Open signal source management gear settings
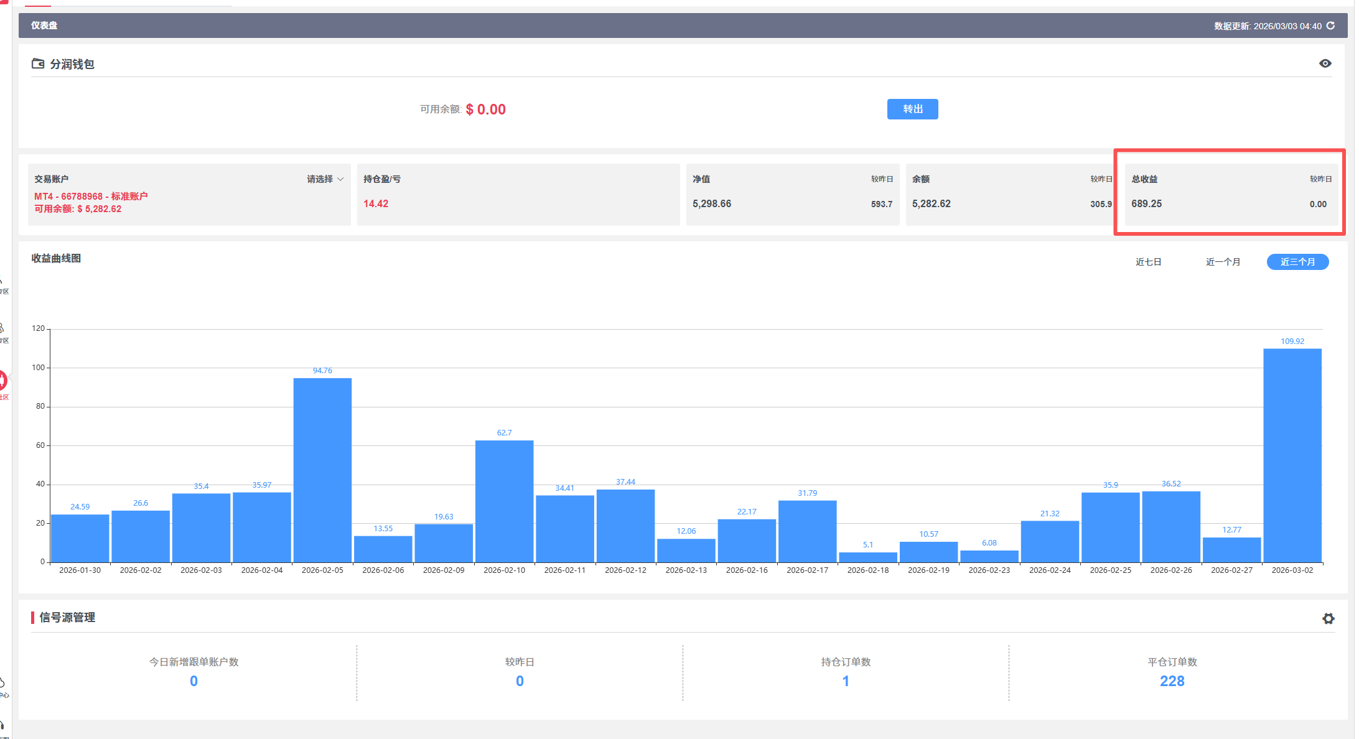Screen dimensions: 1359x739 click(1328, 618)
